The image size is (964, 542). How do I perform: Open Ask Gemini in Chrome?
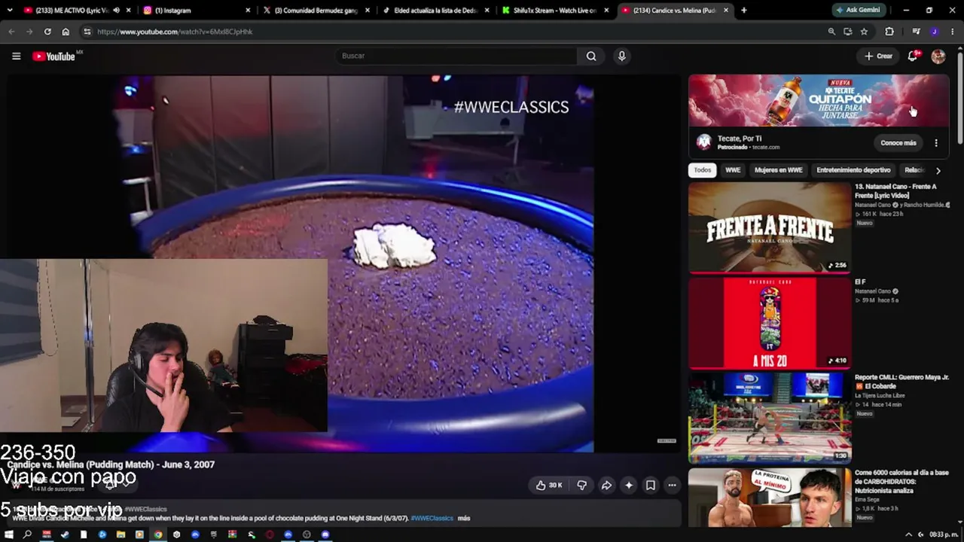(857, 11)
